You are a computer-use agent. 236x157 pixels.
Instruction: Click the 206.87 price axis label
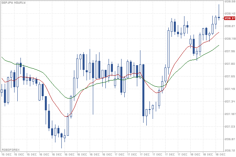click(x=229, y=139)
